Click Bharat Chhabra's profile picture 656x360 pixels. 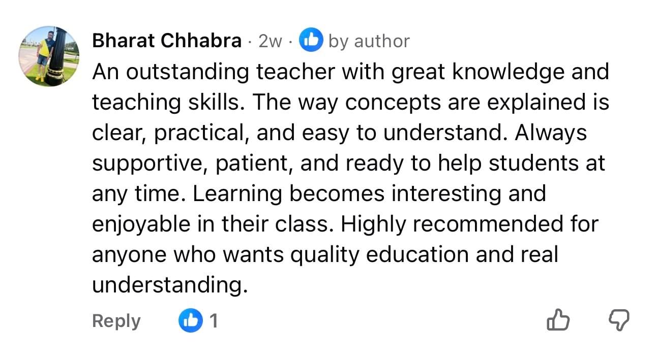click(x=49, y=56)
